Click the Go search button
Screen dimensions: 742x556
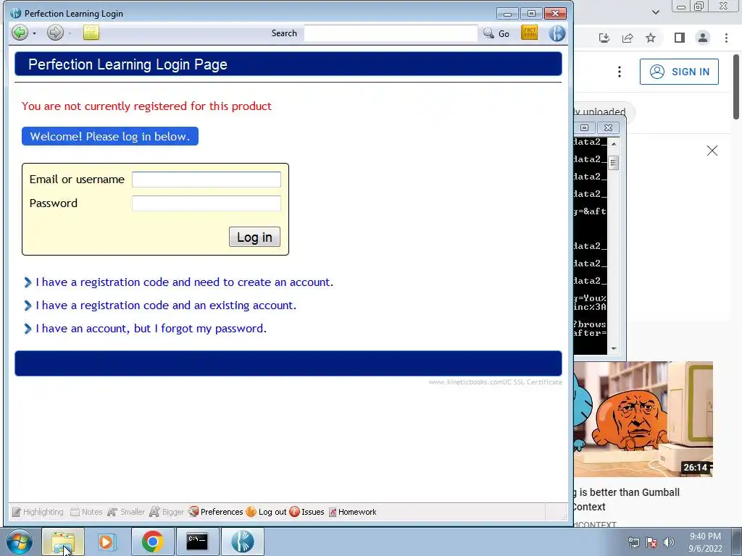496,33
